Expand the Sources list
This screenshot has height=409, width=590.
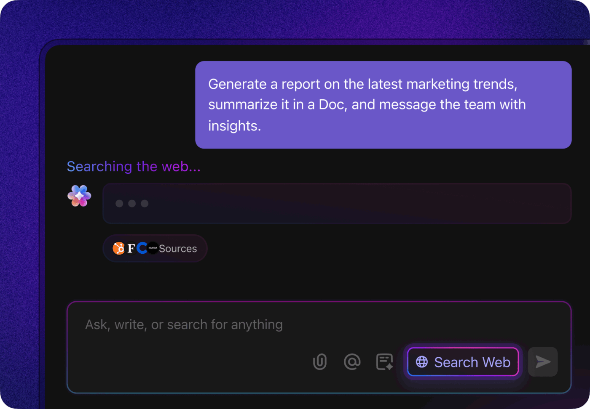pyautogui.click(x=178, y=249)
